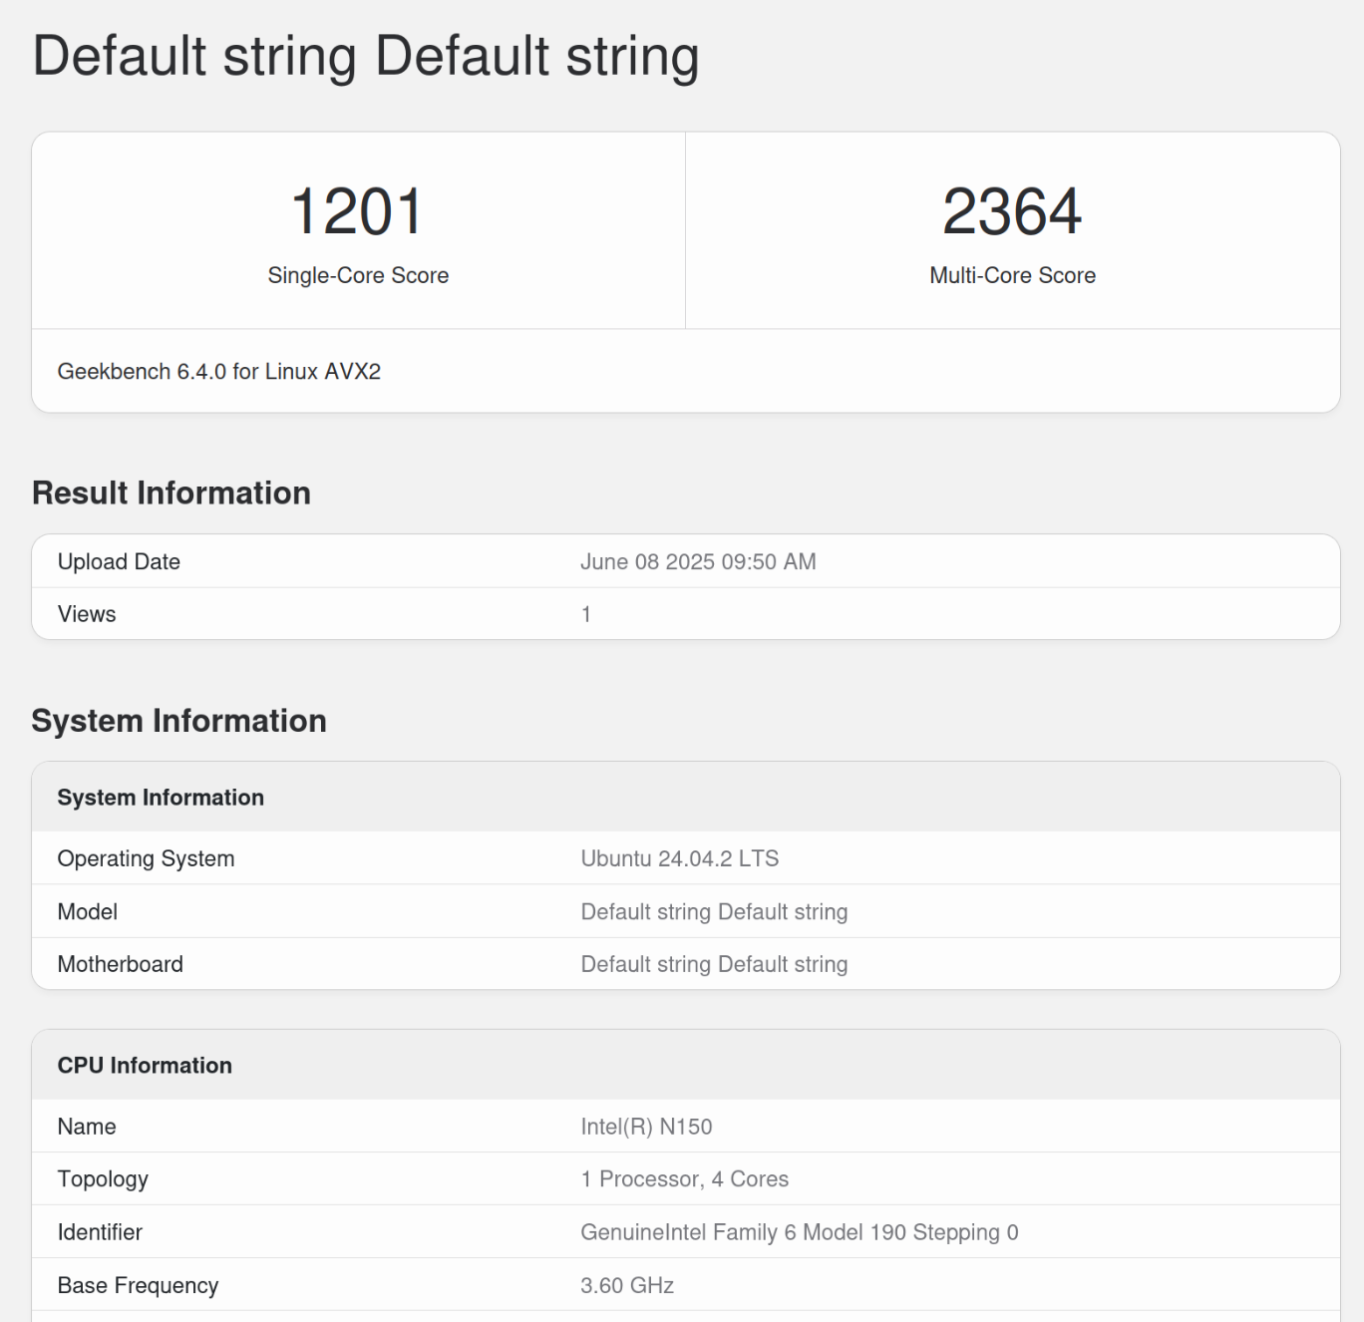Click the 'Name' row label in CPU Information
The height and width of the screenshot is (1322, 1364).
pyautogui.click(x=87, y=1127)
